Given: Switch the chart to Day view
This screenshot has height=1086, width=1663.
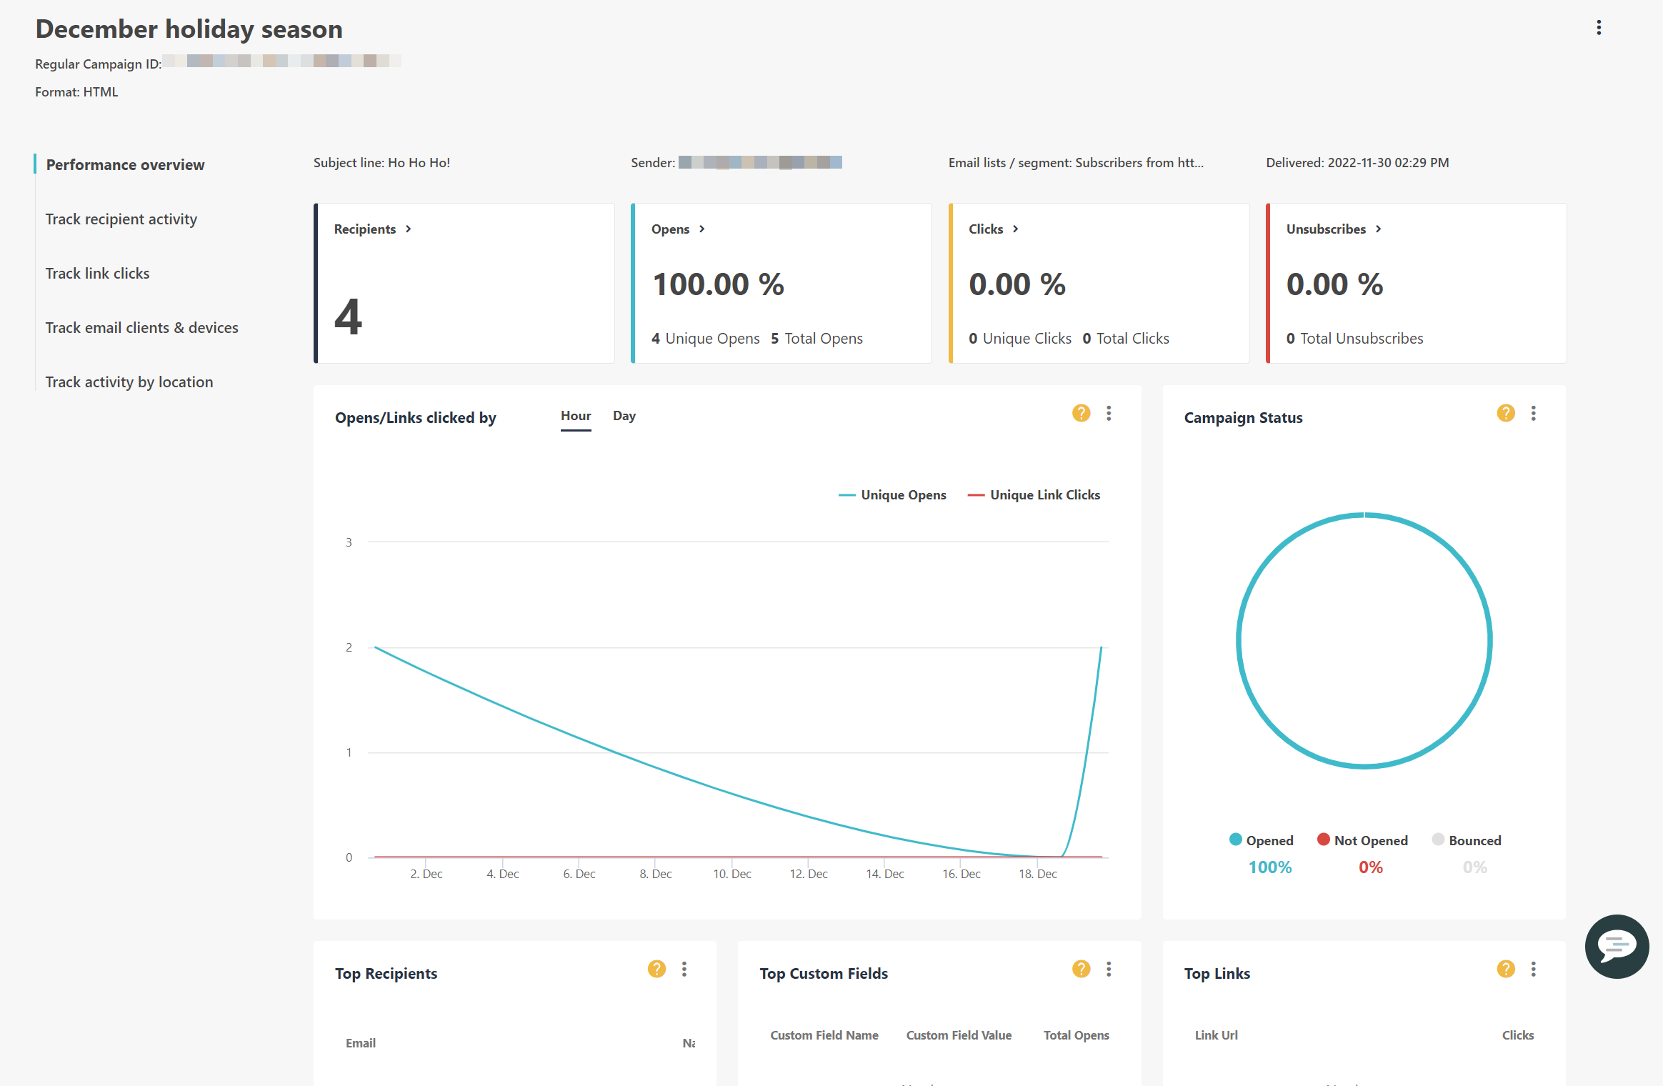Looking at the screenshot, I should 624,416.
